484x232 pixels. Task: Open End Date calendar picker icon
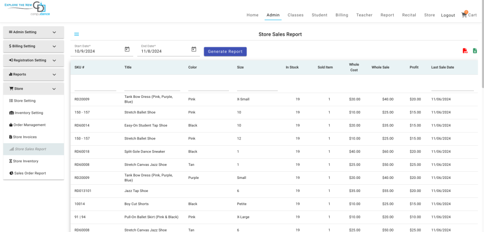tap(194, 49)
